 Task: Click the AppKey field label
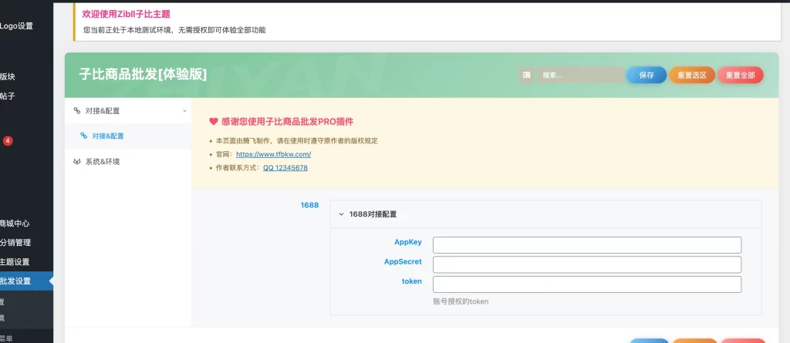(x=408, y=242)
